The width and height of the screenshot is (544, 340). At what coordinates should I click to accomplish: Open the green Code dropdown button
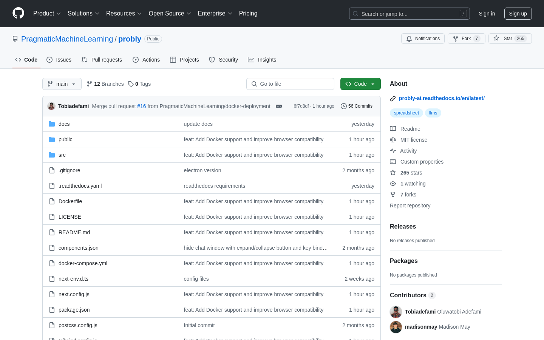[360, 84]
